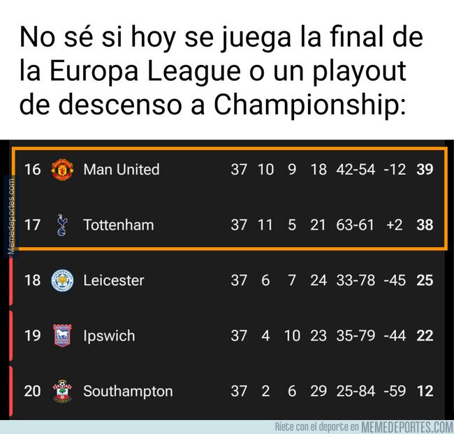The image size is (454, 434).
Task: Click Man United's 39 points value
Action: click(x=425, y=170)
